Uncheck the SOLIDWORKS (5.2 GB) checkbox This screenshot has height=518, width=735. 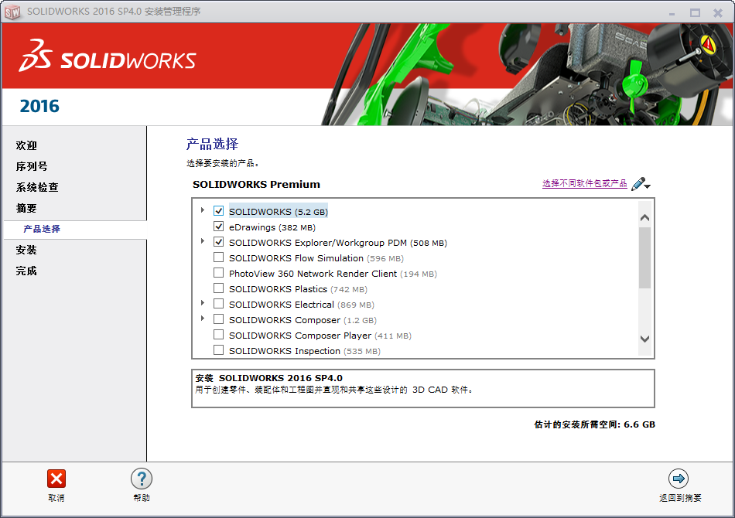(218, 211)
